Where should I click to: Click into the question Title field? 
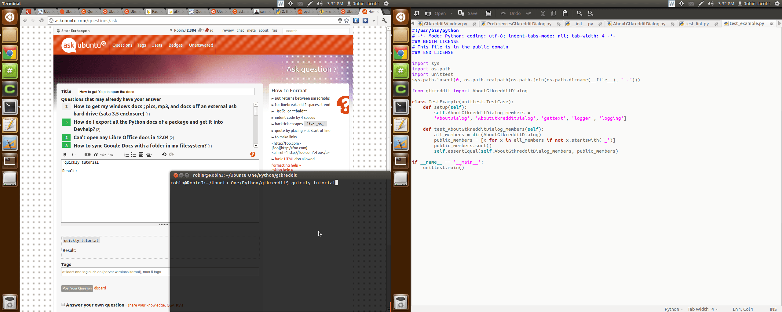point(166,91)
